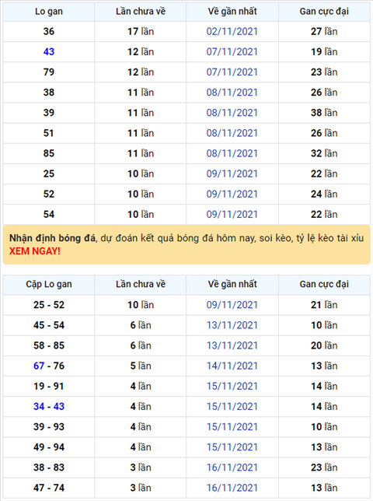Screen dimensions: 373x501
Task: Open the date link in row 39
Action: [x=232, y=113]
